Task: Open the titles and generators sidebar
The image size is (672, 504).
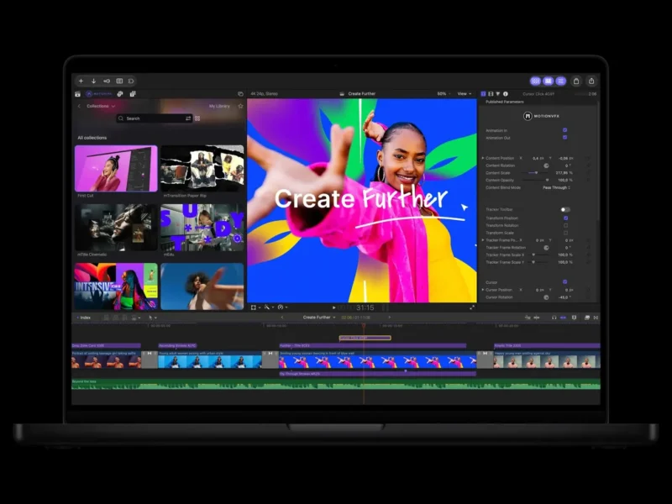Action: click(133, 94)
